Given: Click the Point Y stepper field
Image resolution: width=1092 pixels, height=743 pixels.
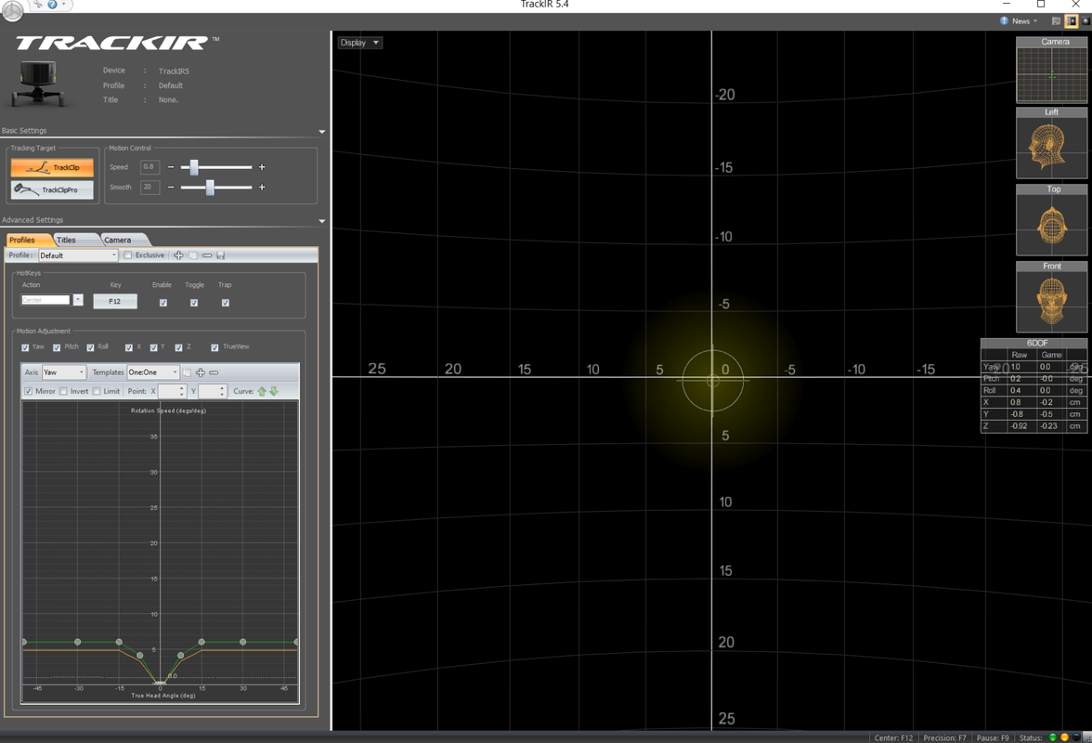Looking at the screenshot, I should tap(213, 391).
